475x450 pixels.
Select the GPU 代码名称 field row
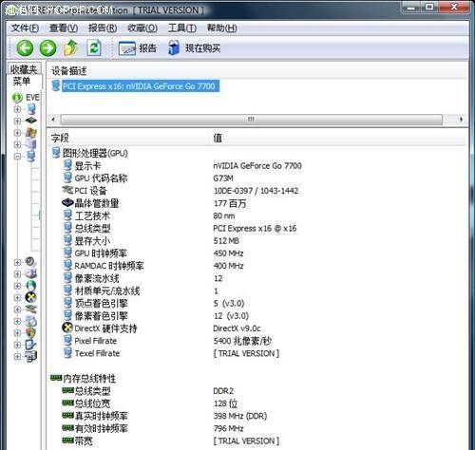(x=95, y=178)
